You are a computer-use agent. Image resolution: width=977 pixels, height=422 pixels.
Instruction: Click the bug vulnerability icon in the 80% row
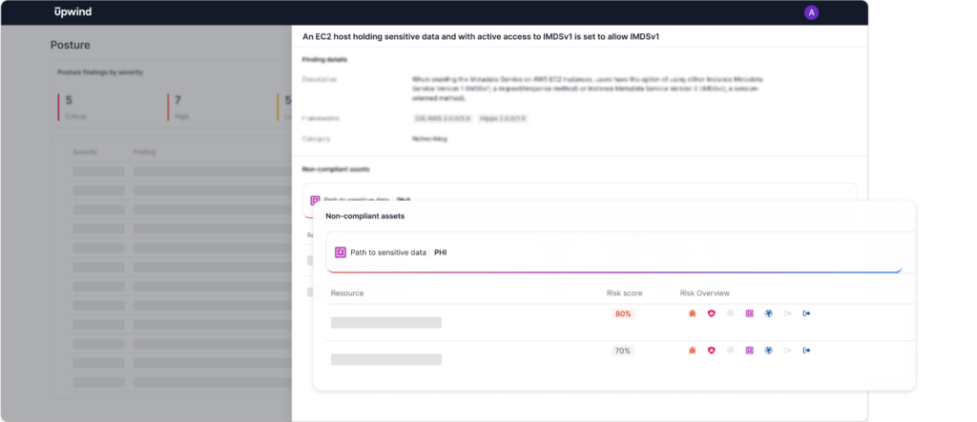(x=693, y=313)
